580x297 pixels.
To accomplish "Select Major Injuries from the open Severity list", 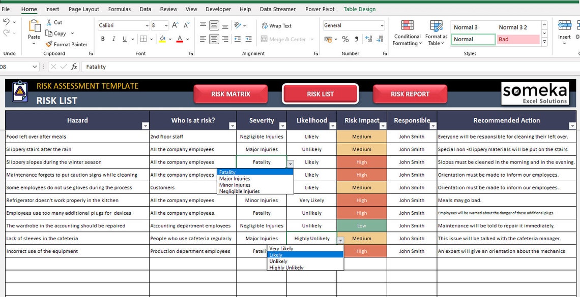I will pyautogui.click(x=234, y=178).
